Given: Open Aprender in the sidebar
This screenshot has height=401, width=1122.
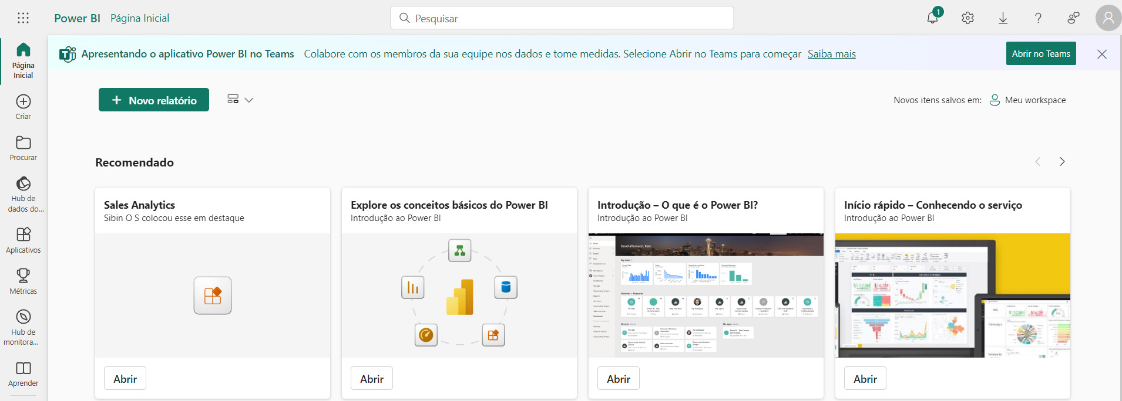Looking at the screenshot, I should tap(23, 375).
